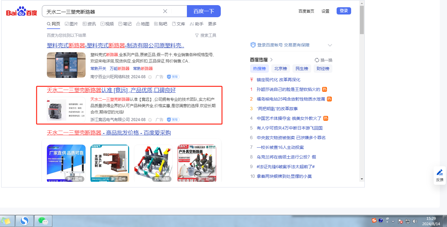Open the 搜索工具 filter options
This screenshot has height=227, width=447.
(206, 35)
